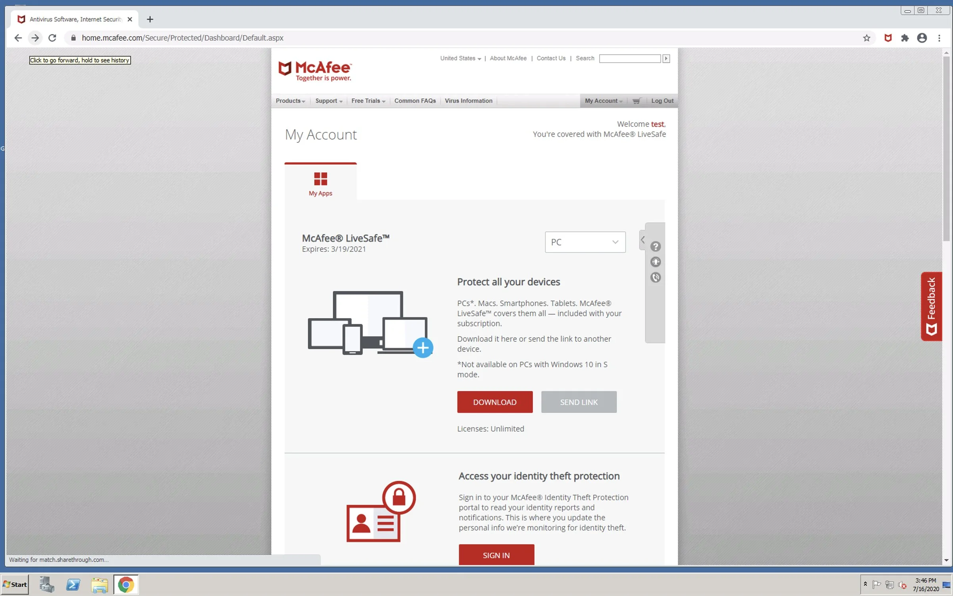Expand the United States region dropdown
The width and height of the screenshot is (953, 596).
pos(460,58)
